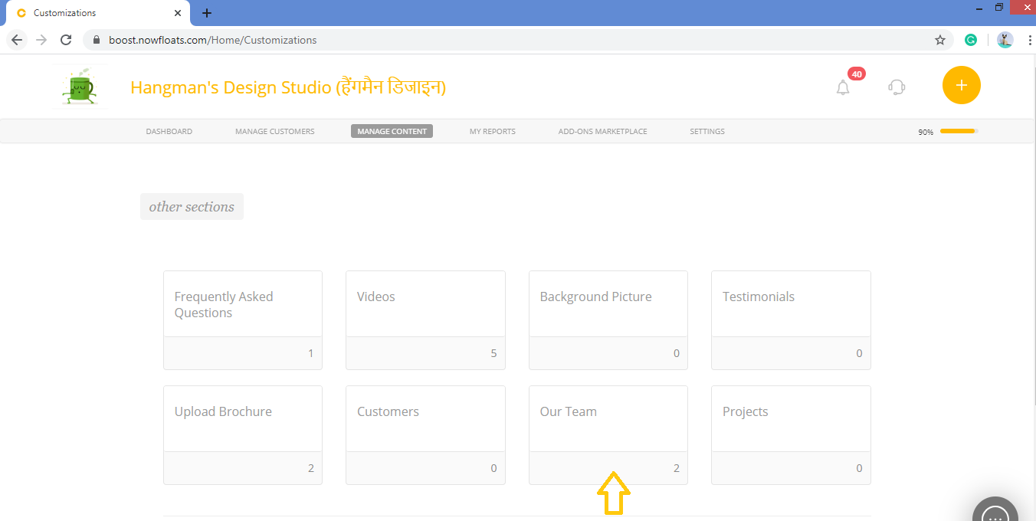This screenshot has width=1036, height=521.
Task: Click the headset support icon
Action: click(897, 87)
